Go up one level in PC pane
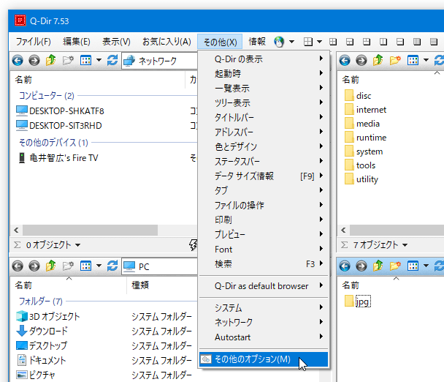Screen dimensions: 444x382 51,266
